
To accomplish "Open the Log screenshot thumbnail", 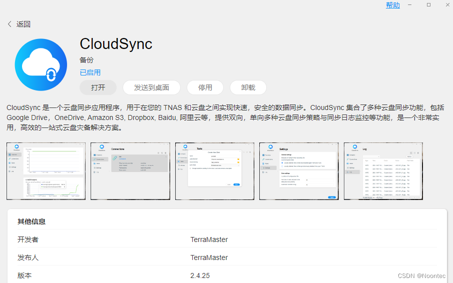I will click(383, 171).
